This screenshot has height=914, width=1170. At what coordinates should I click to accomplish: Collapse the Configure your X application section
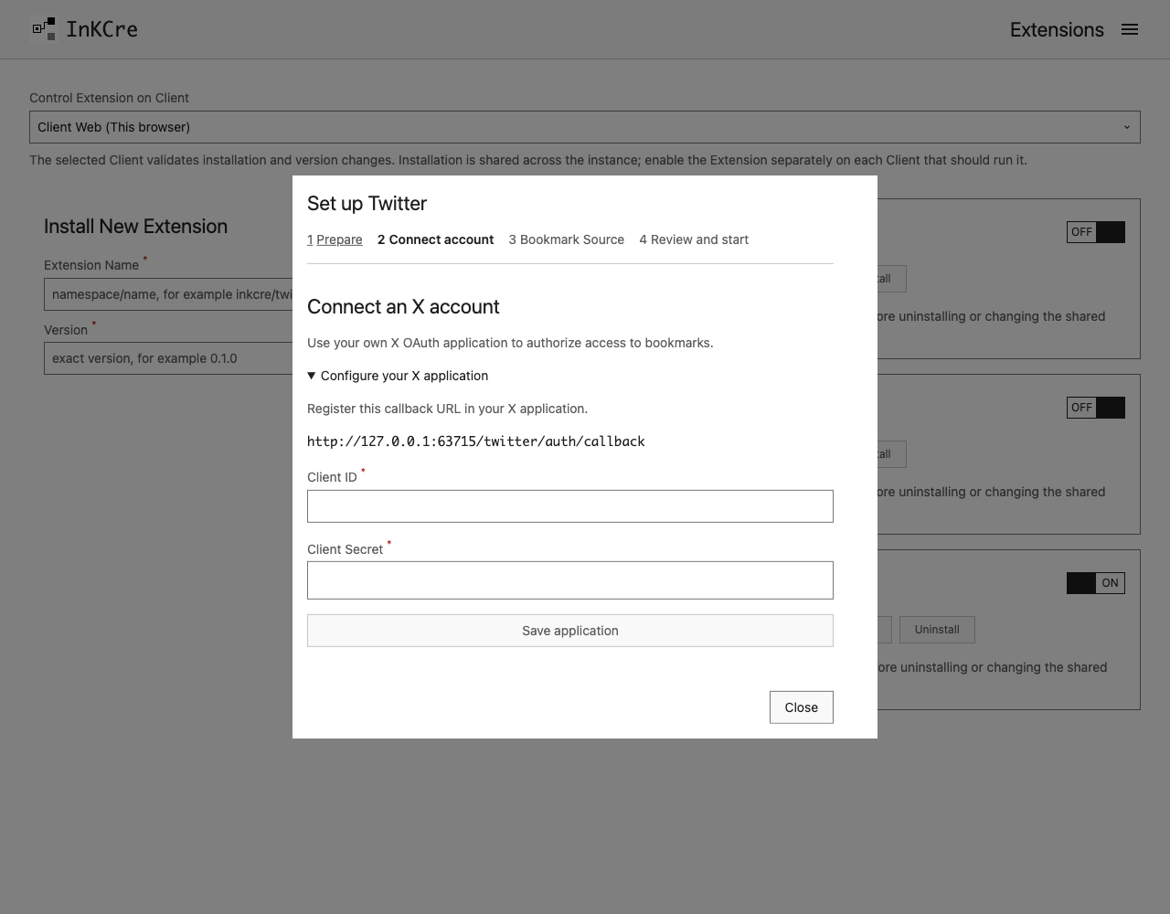point(398,376)
